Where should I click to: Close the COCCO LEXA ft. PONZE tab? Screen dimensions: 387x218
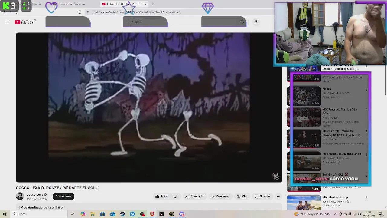pyautogui.click(x=145, y=4)
